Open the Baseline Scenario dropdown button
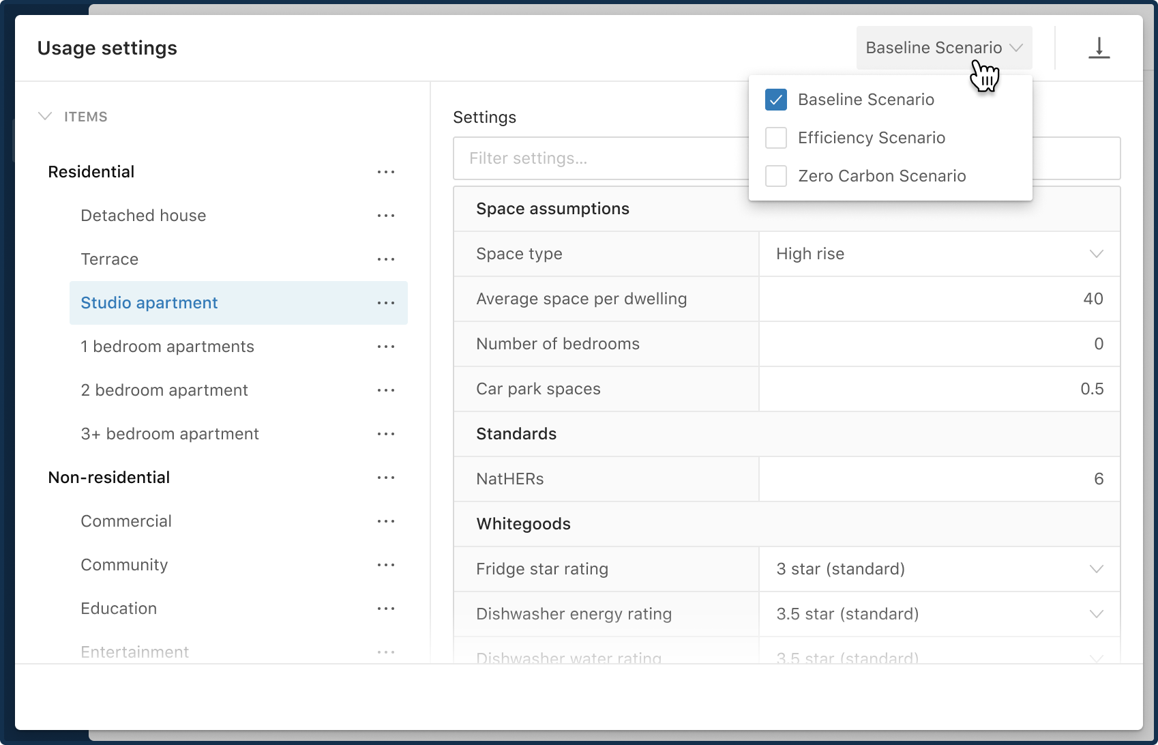Screen dimensions: 1158x745 click(944, 48)
